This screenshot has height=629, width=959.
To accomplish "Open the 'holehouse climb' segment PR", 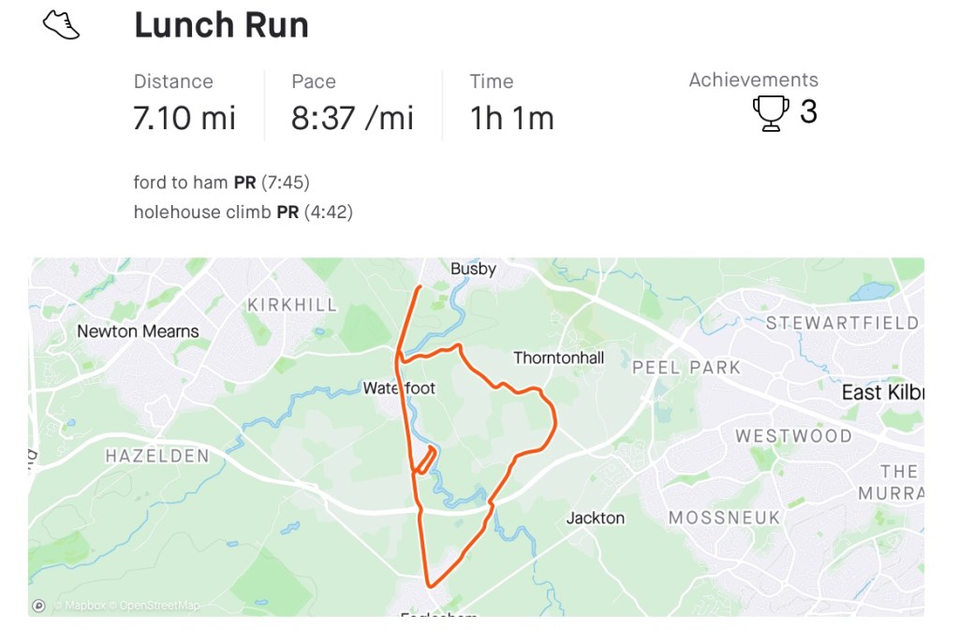I will tap(243, 212).
